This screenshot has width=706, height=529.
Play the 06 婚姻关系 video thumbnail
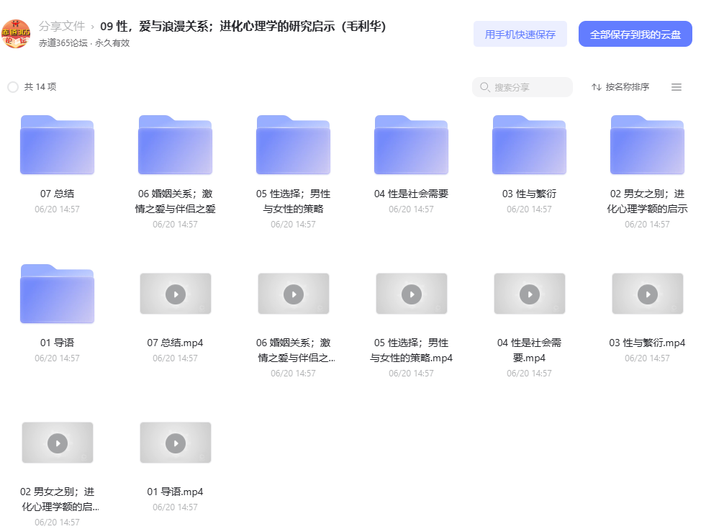point(294,294)
